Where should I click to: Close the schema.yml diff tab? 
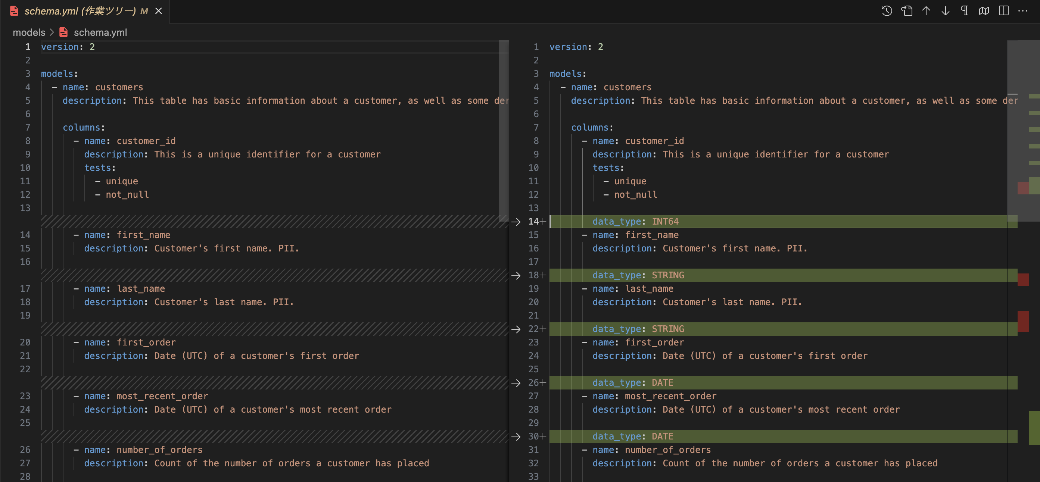click(x=159, y=11)
